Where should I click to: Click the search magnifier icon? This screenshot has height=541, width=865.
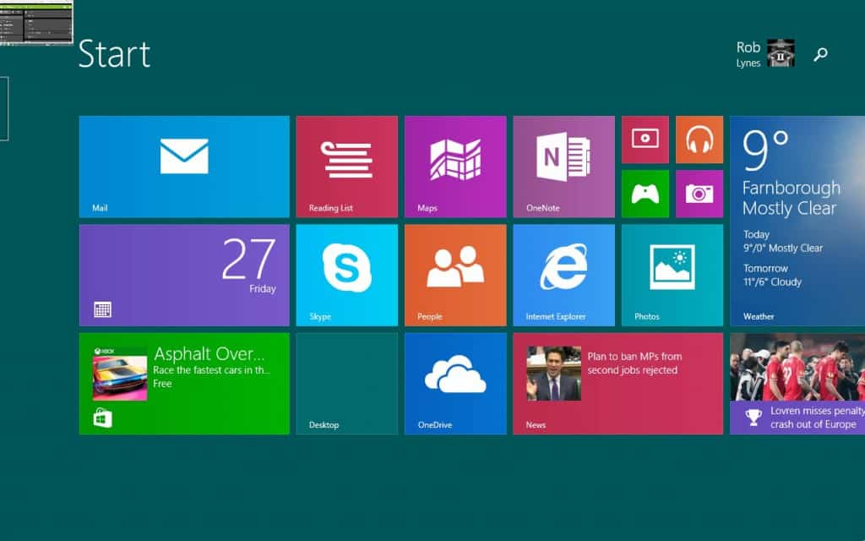821,54
